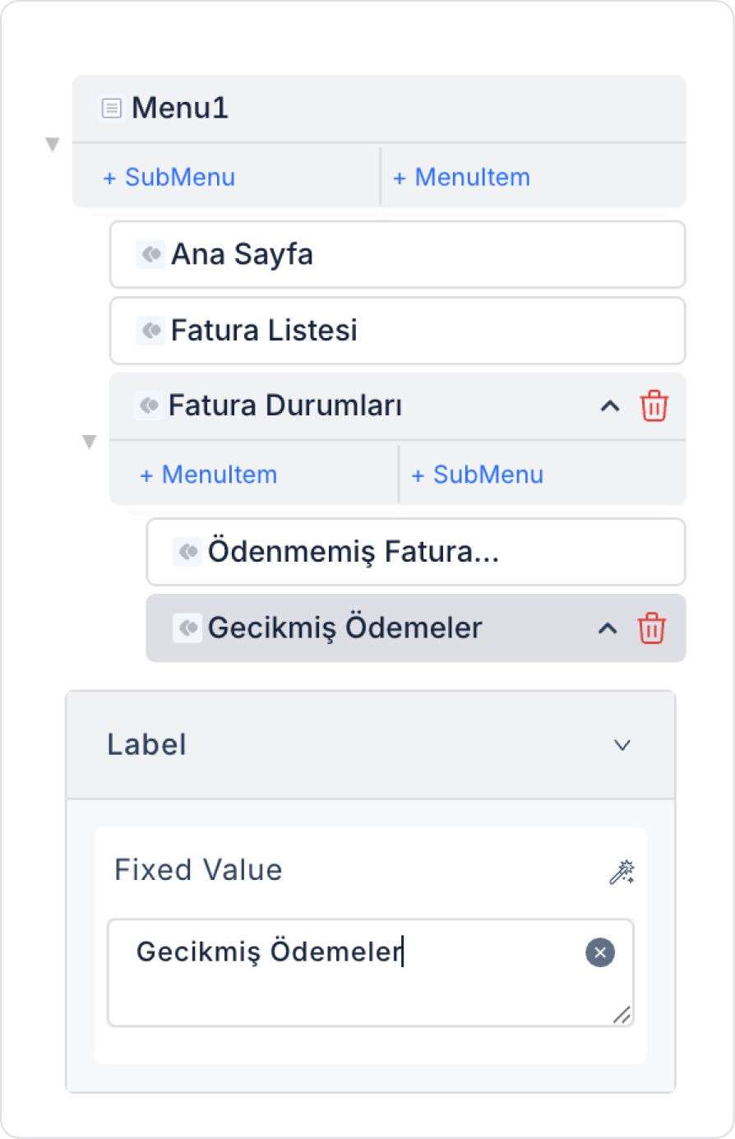Click trash icon on Gecikmiş Ödemeler row

point(651,628)
